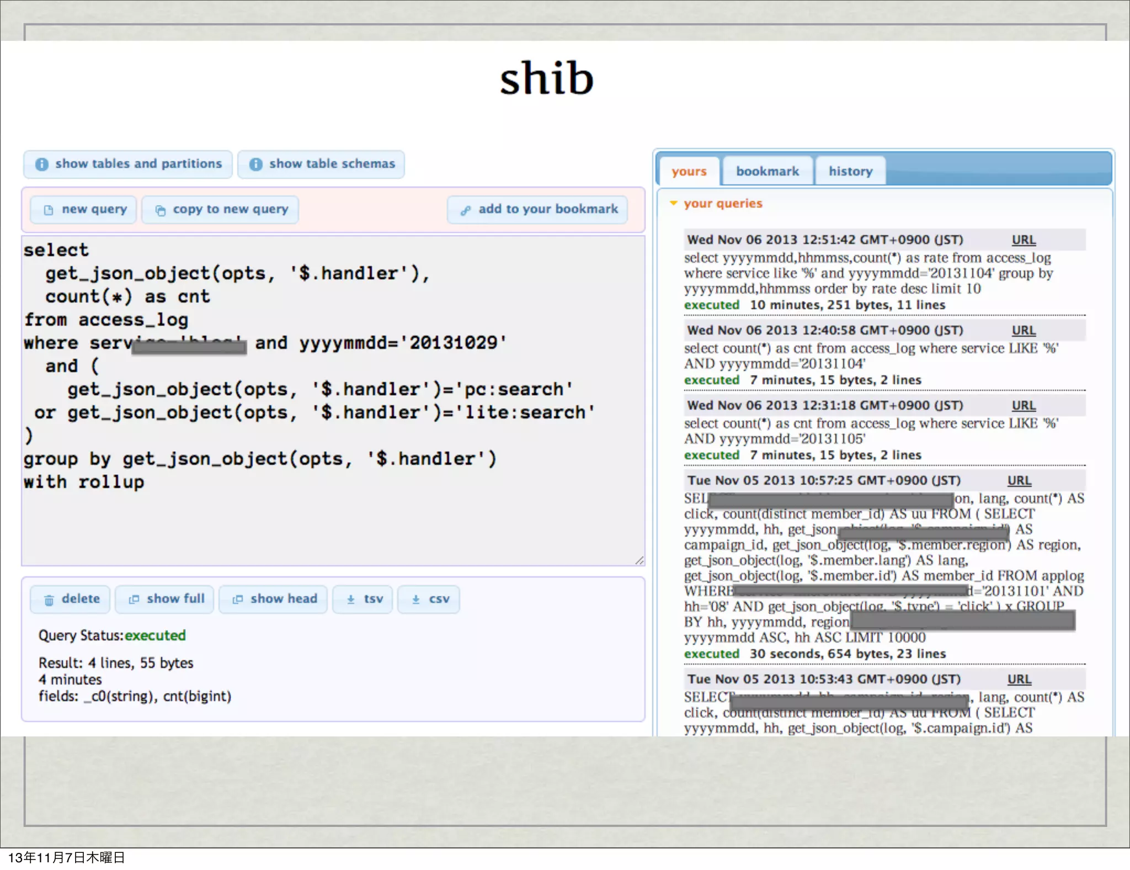1130x870 pixels.
Task: Select the yours tab
Action: pyautogui.click(x=689, y=172)
